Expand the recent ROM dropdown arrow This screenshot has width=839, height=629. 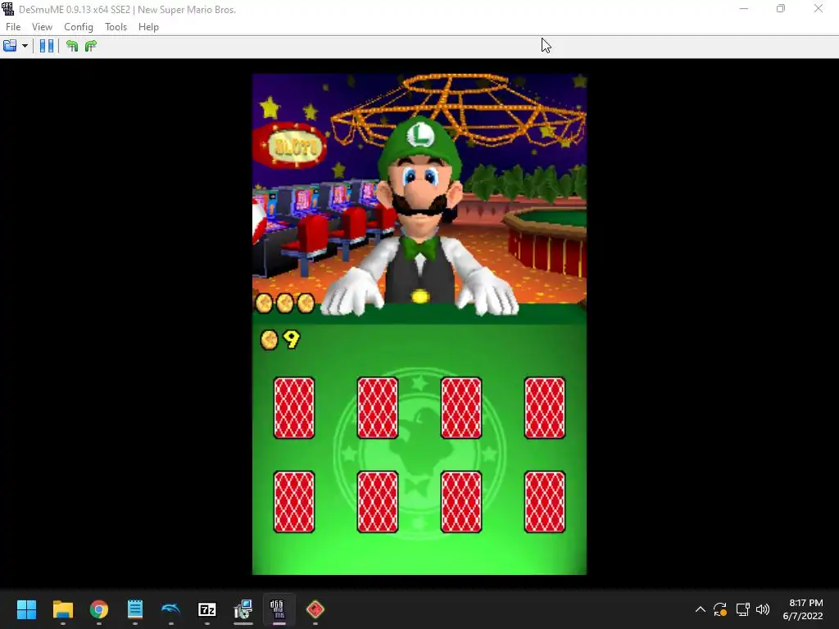pyautogui.click(x=25, y=46)
